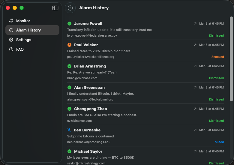This screenshot has height=165, width=234.
Task: Click the paul.volcker@volckeralliance.org address
Action: pyautogui.click(x=91, y=57)
